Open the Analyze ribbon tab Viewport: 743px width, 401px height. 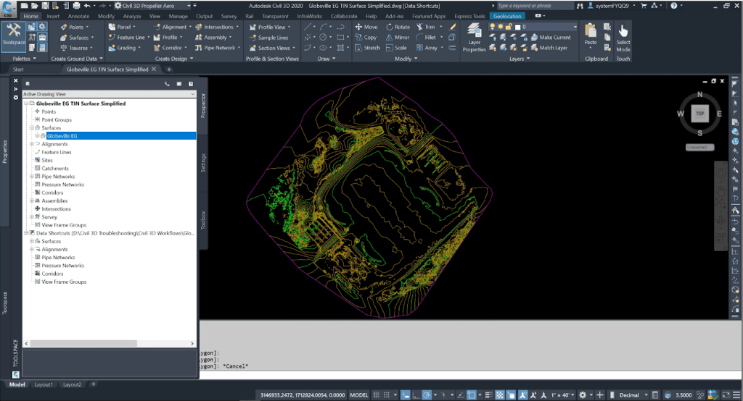[132, 16]
